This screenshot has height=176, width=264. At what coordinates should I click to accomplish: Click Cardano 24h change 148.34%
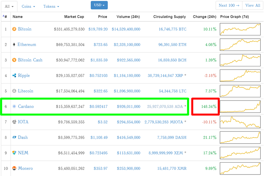209,107
